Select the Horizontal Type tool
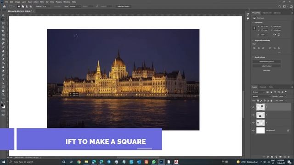 3,79
